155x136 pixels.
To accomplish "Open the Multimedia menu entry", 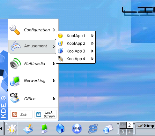I will pyautogui.click(x=33, y=64).
